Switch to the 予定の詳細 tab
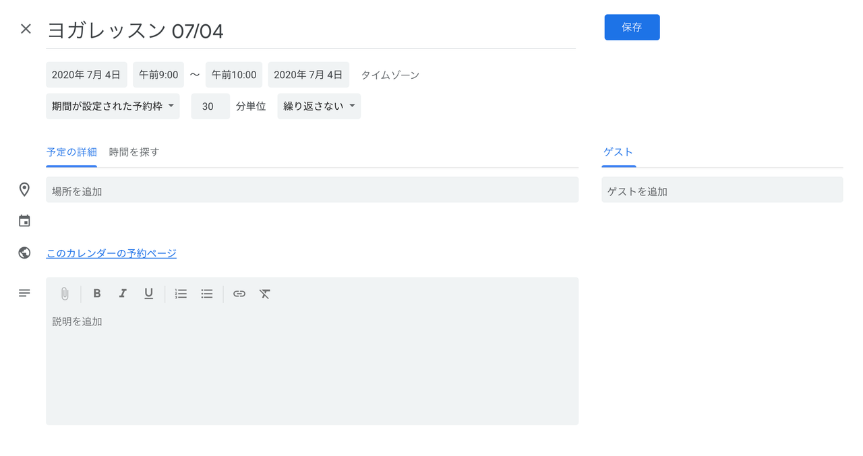863x456 pixels. tap(71, 152)
